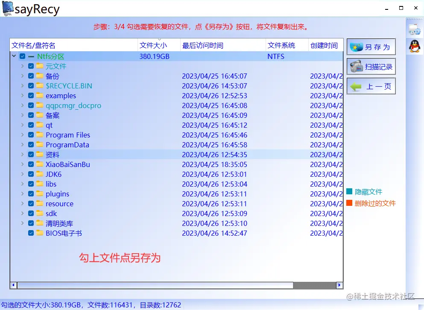Sort by 文件系统 column header
The width and height of the screenshot is (424, 310).
point(287,45)
